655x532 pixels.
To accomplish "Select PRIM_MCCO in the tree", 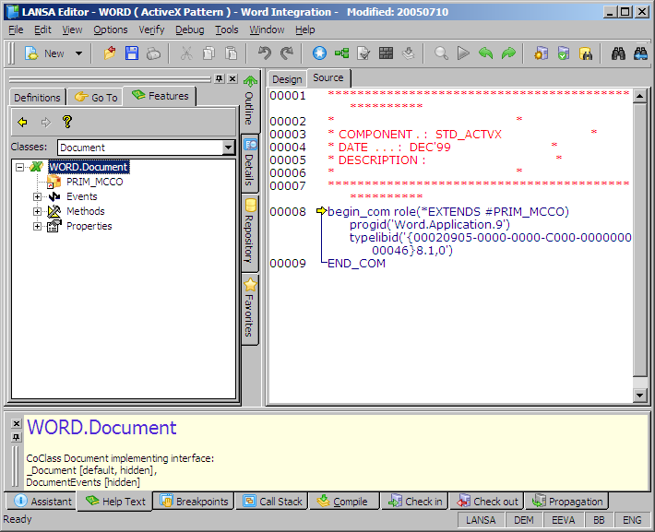I will pos(93,182).
